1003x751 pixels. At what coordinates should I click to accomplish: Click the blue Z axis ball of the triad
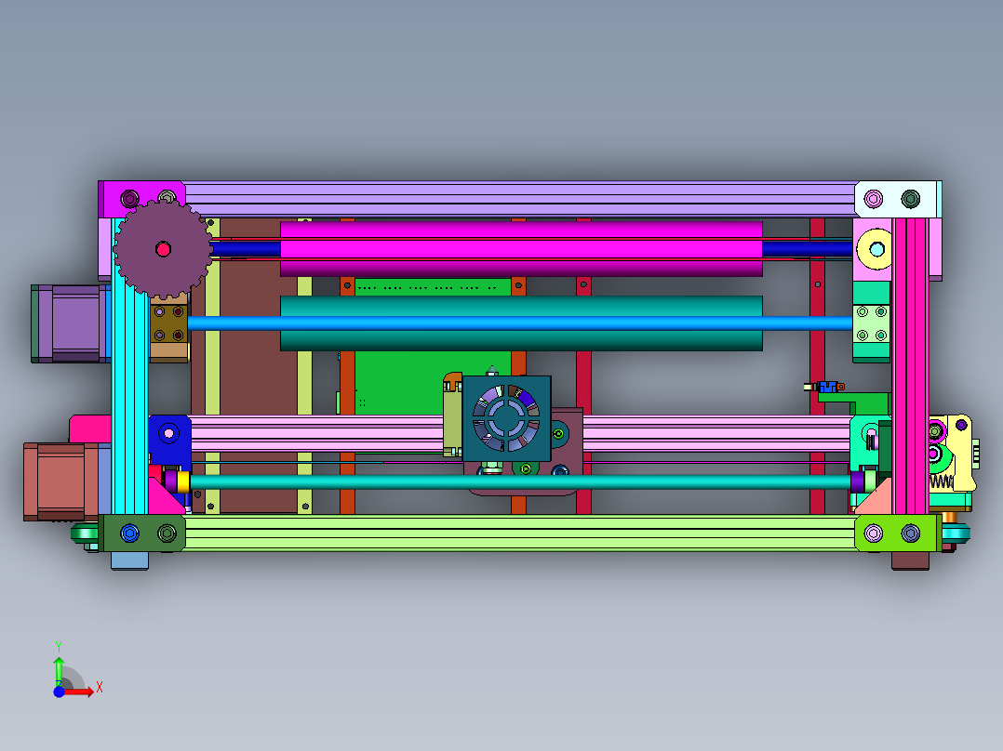(x=59, y=692)
